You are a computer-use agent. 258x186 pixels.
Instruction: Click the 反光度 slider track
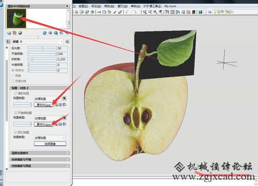coord(42,48)
